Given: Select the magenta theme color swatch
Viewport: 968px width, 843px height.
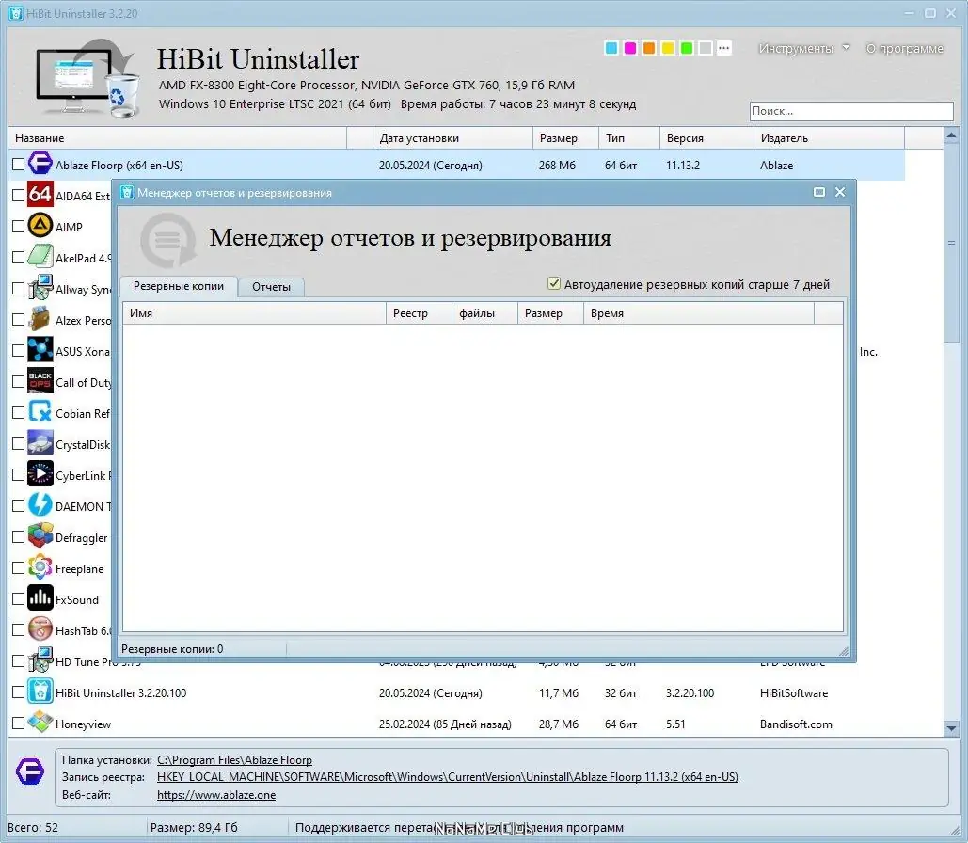Looking at the screenshot, I should 629,48.
